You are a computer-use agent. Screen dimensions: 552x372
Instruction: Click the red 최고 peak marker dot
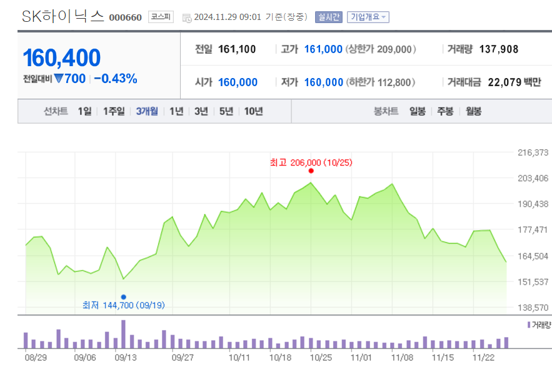(311, 171)
